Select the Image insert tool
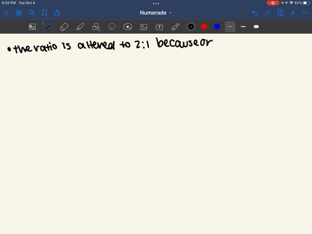 tap(144, 27)
